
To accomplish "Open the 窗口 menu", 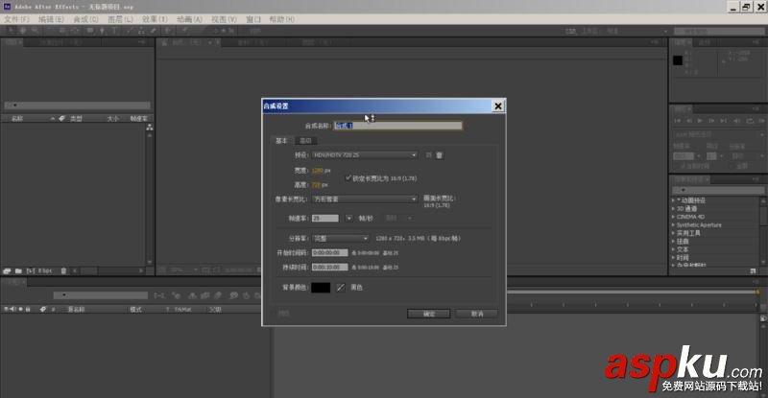I will coord(253,19).
